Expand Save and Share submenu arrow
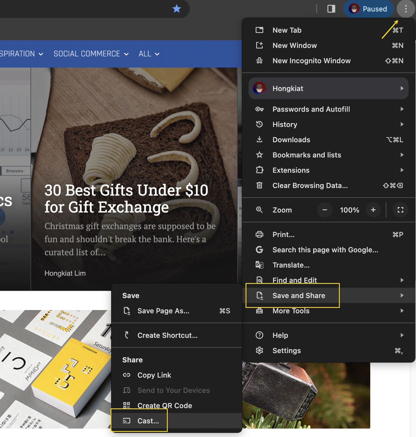This screenshot has height=437, width=416. [402, 295]
